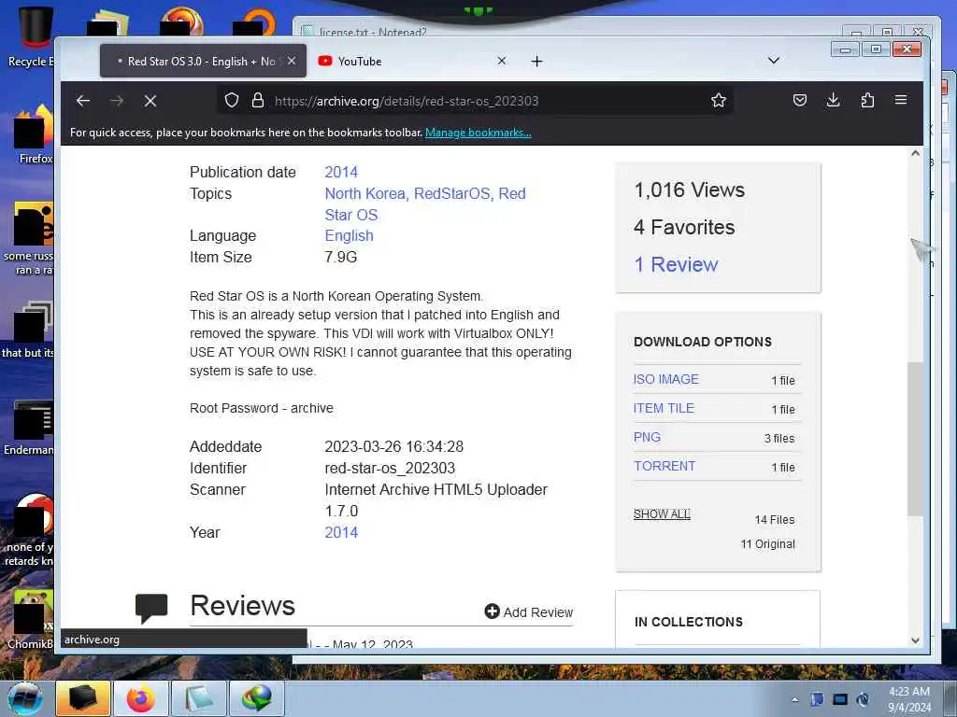Viewport: 957px width, 717px height.
Task: Click the page scrollbar up arrow
Action: coord(915,153)
